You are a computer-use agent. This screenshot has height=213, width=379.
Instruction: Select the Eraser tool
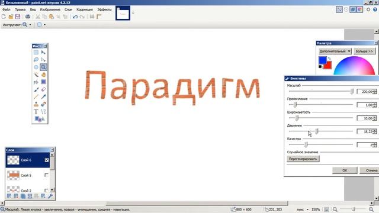point(43,89)
